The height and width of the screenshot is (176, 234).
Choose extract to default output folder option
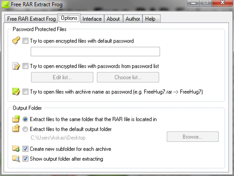point(26,129)
